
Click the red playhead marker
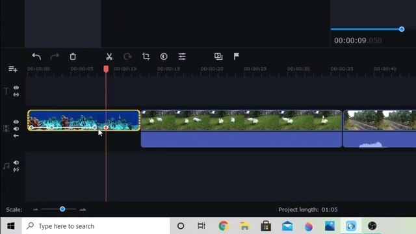[x=106, y=69]
